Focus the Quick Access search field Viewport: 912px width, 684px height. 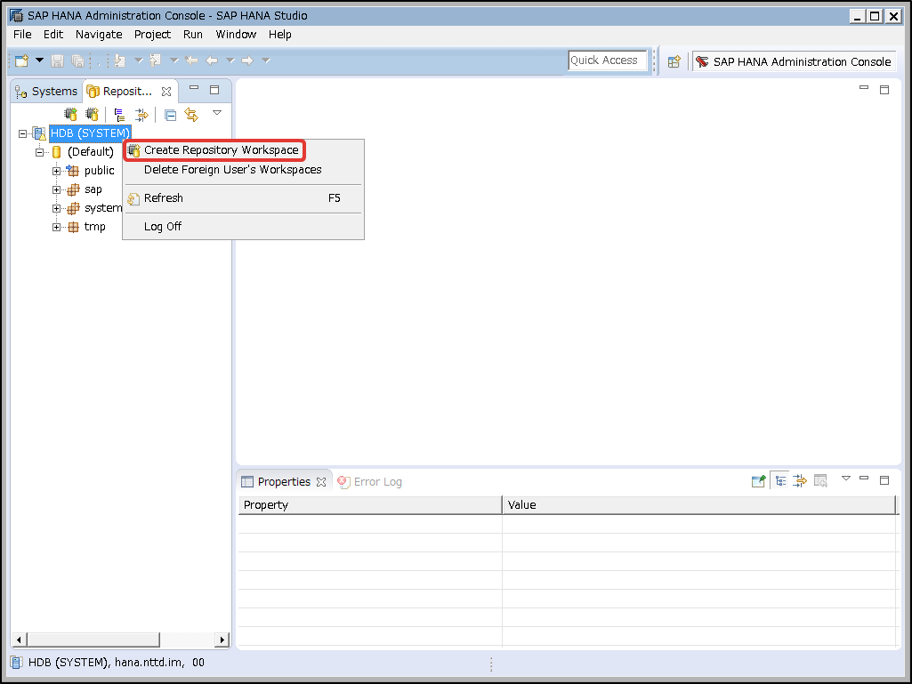pyautogui.click(x=607, y=60)
